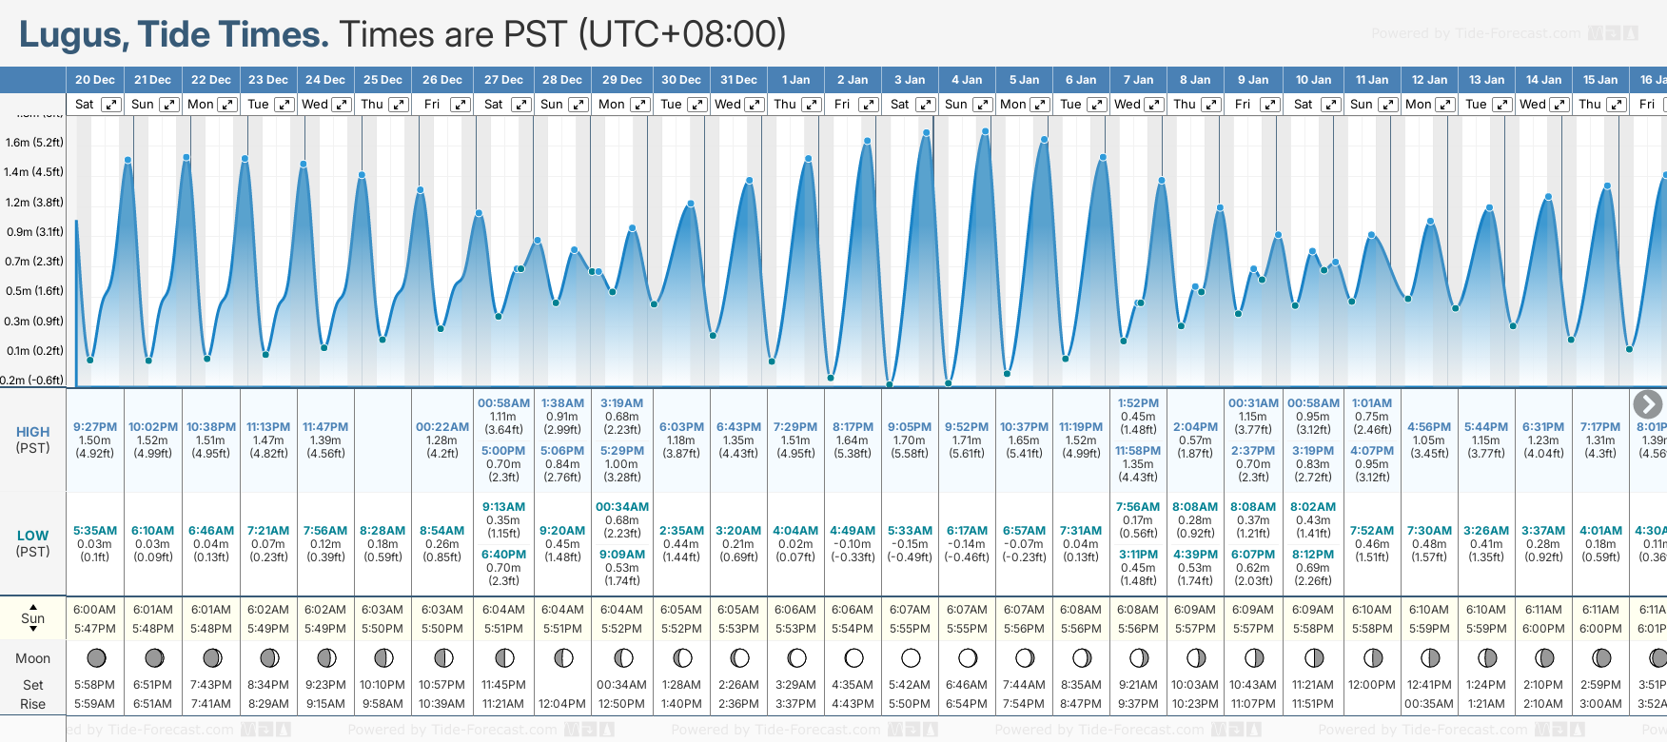Expand the Wed 7 Jan column
The height and width of the screenshot is (742, 1667).
(x=1153, y=105)
